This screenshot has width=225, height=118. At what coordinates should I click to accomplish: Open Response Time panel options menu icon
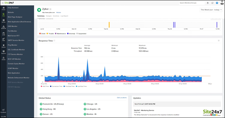(x=219, y=41)
